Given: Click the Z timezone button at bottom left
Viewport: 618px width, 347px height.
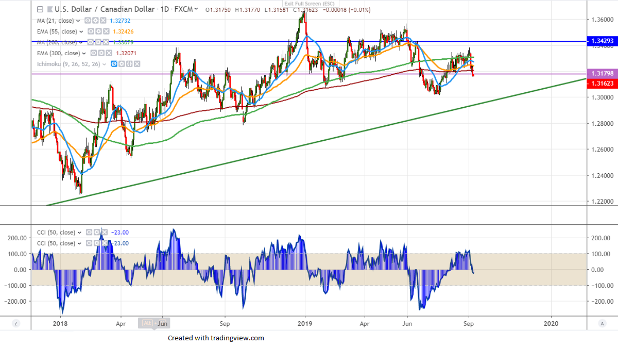Looking at the screenshot, I should (x=16, y=323).
